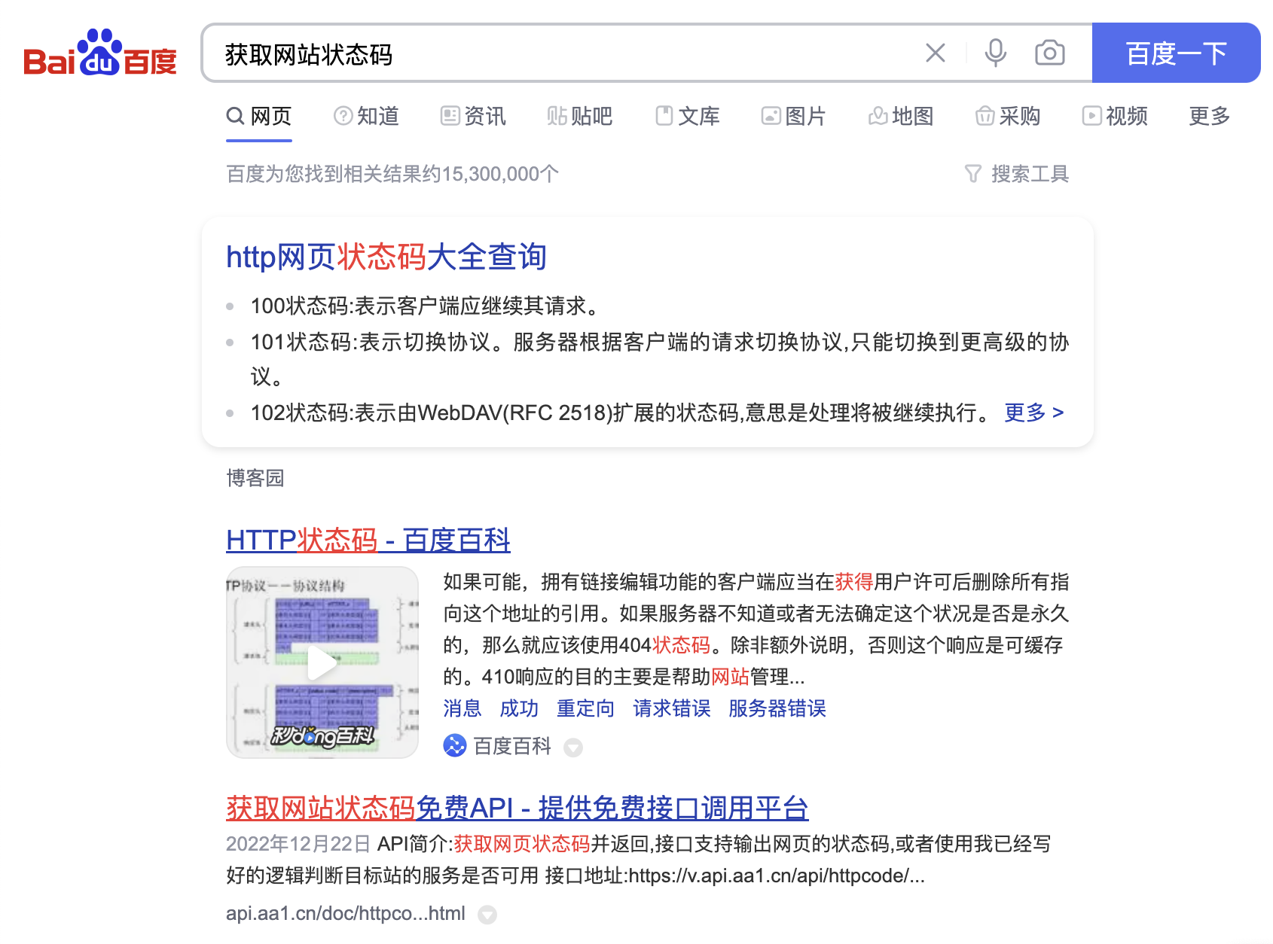Click the Baidu logo

tap(100, 55)
